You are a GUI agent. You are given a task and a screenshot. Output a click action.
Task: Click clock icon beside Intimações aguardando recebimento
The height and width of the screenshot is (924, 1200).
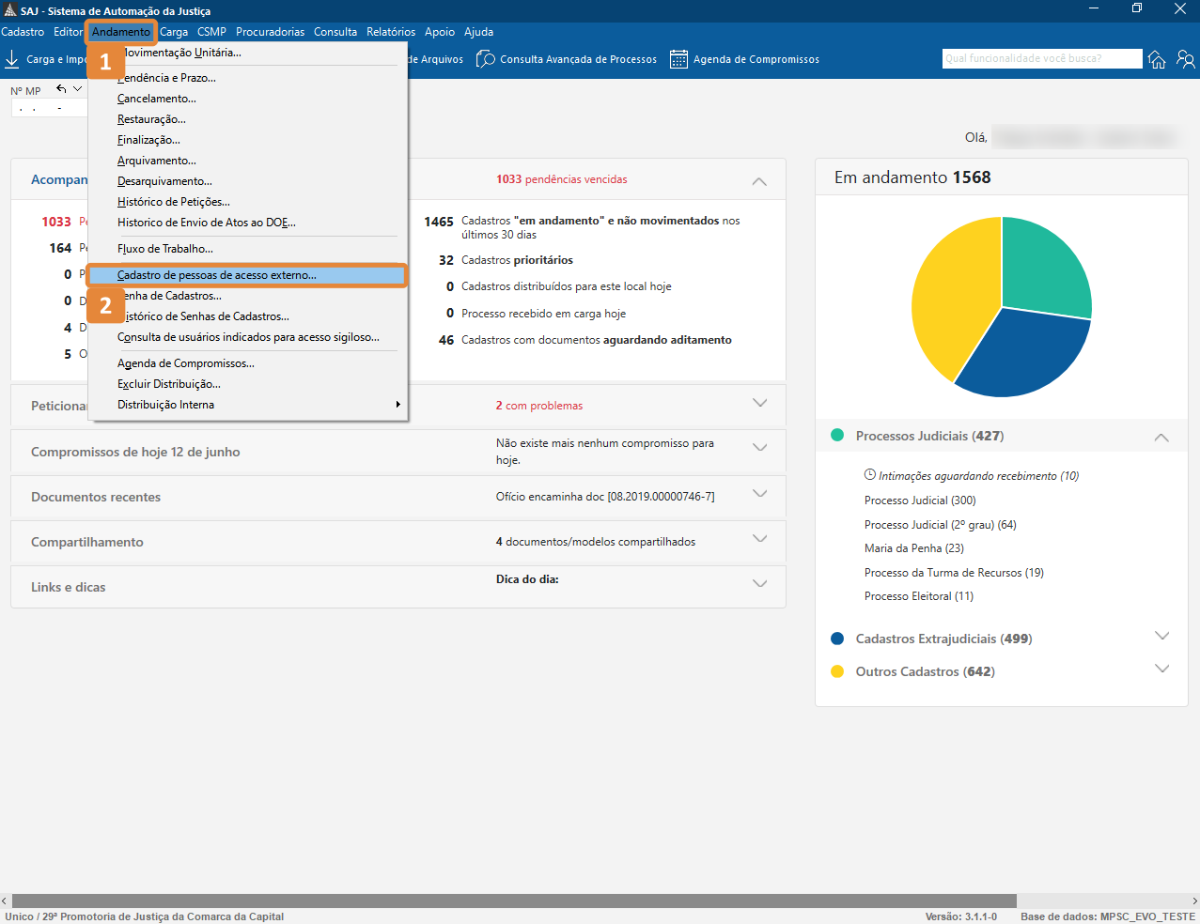tap(870, 475)
